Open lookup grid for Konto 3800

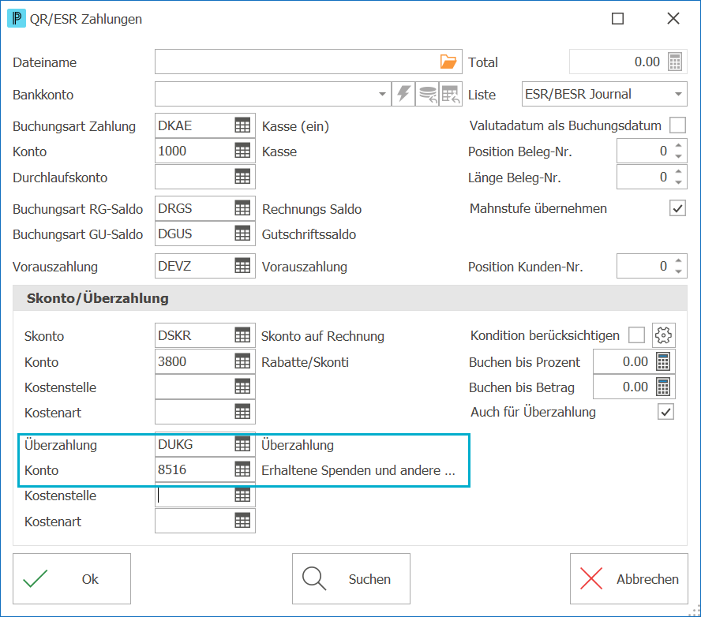pos(242,361)
